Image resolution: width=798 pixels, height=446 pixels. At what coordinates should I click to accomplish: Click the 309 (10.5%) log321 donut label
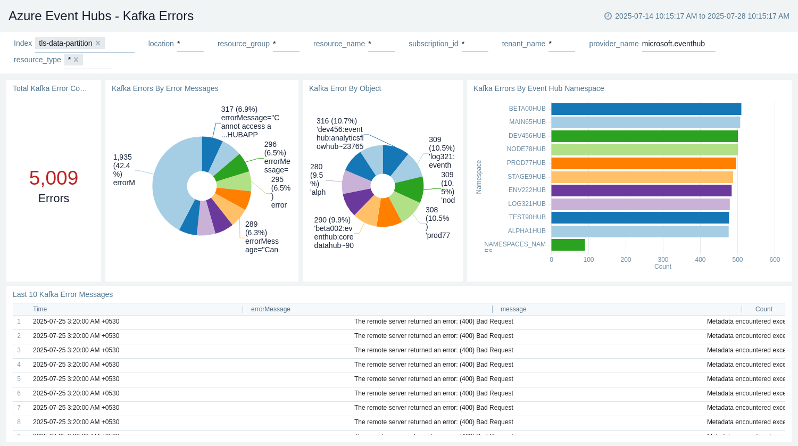tap(442, 152)
